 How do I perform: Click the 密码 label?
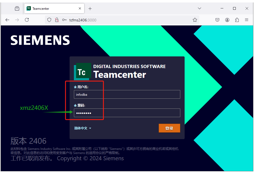click(x=81, y=105)
